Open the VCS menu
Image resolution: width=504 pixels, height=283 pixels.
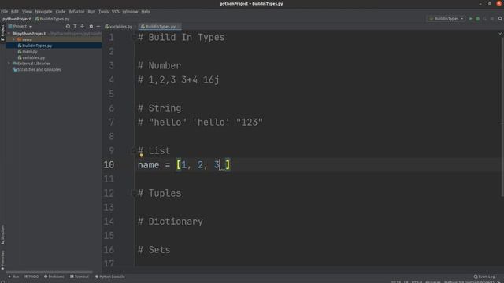116,12
